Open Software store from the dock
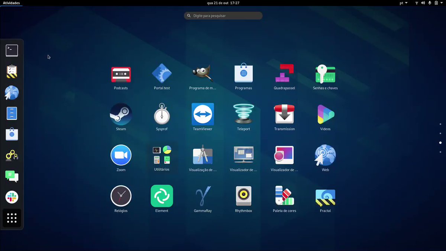 pyautogui.click(x=12, y=134)
